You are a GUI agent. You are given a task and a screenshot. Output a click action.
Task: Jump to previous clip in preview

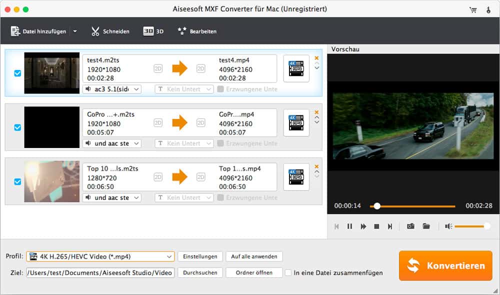pos(336,226)
